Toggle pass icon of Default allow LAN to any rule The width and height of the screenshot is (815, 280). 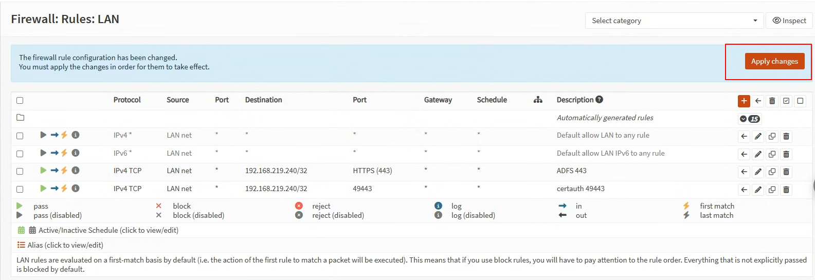pos(43,135)
